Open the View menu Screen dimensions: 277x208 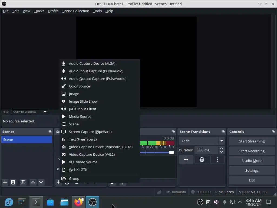pos(27,11)
